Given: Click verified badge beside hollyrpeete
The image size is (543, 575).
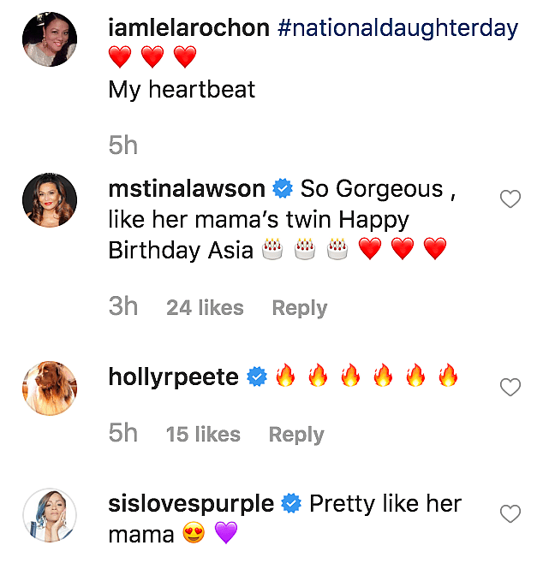Looking at the screenshot, I should click(256, 376).
